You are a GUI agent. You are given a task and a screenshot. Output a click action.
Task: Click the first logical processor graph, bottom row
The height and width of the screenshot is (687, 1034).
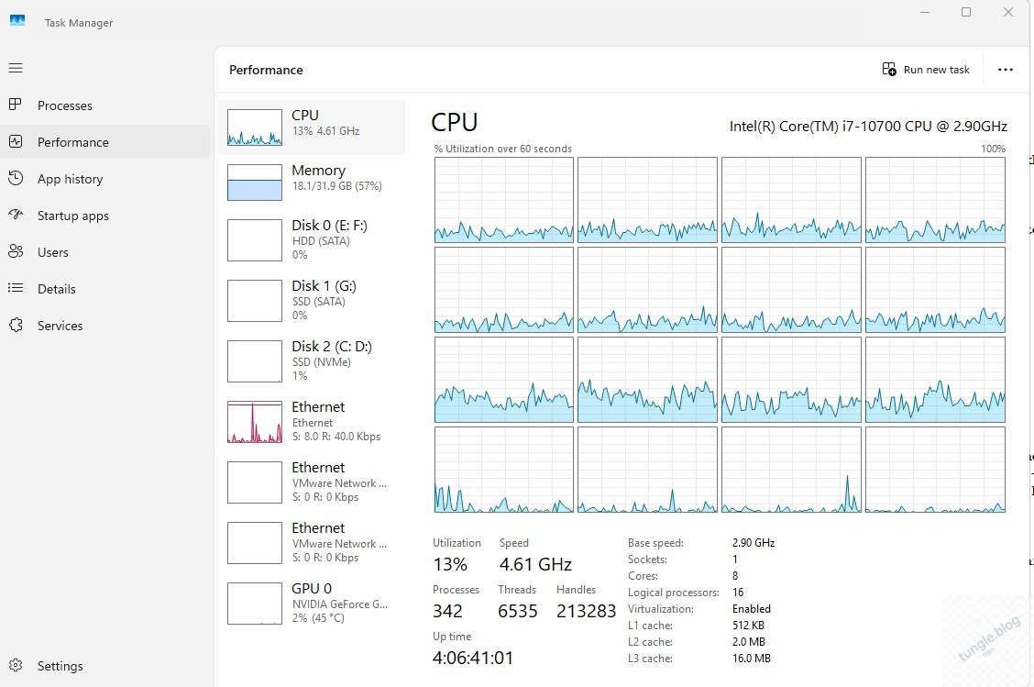[504, 470]
